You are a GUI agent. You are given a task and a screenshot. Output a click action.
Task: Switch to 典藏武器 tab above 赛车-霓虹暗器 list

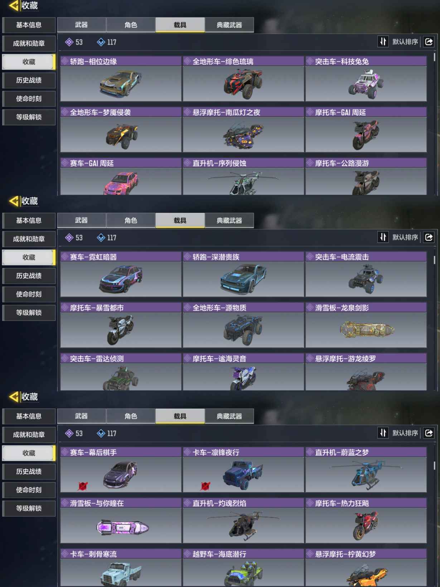(x=229, y=220)
